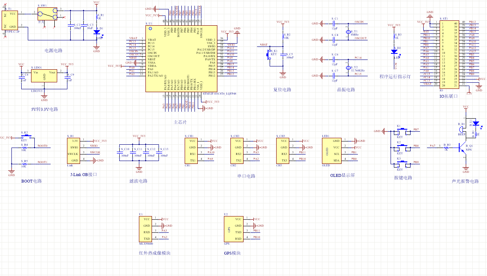487x276 pixels.
Task: Select the S_H1 J-Link header block
Action: coord(74,151)
